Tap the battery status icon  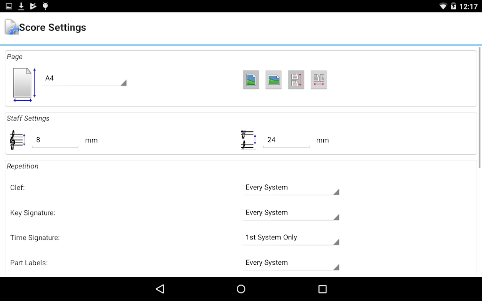pos(453,6)
